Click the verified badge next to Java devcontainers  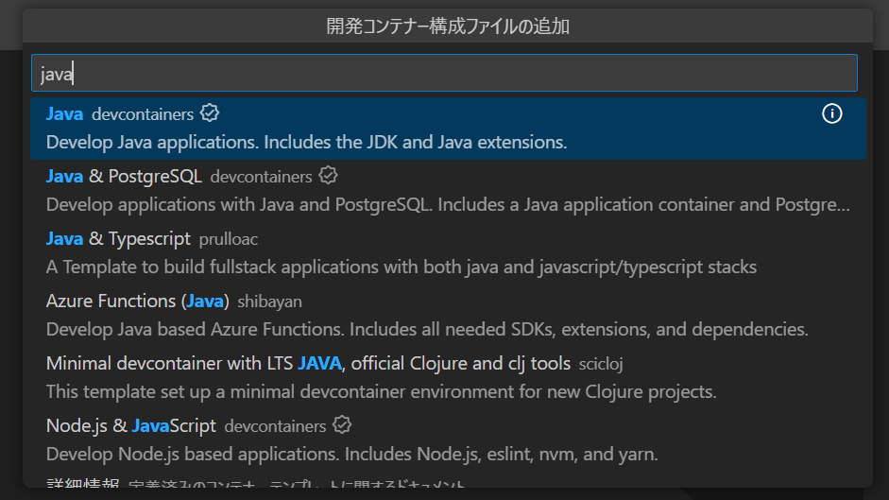(210, 112)
